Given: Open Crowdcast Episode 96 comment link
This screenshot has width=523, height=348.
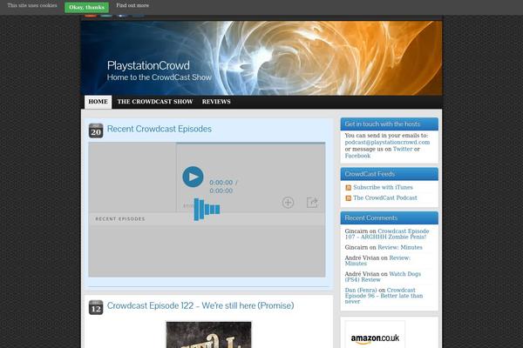Looking at the screenshot, I should [x=384, y=296].
